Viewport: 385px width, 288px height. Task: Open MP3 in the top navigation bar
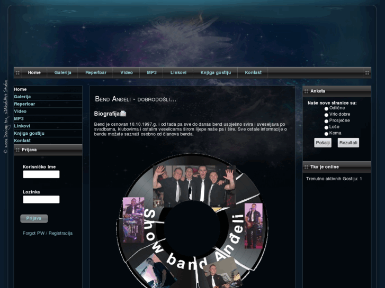(x=152, y=72)
